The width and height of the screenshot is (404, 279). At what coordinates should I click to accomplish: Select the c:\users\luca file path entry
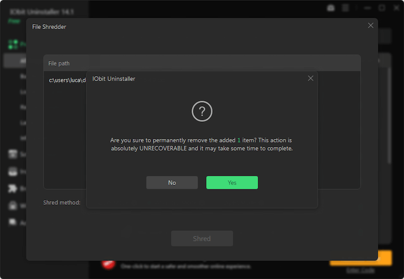67,80
